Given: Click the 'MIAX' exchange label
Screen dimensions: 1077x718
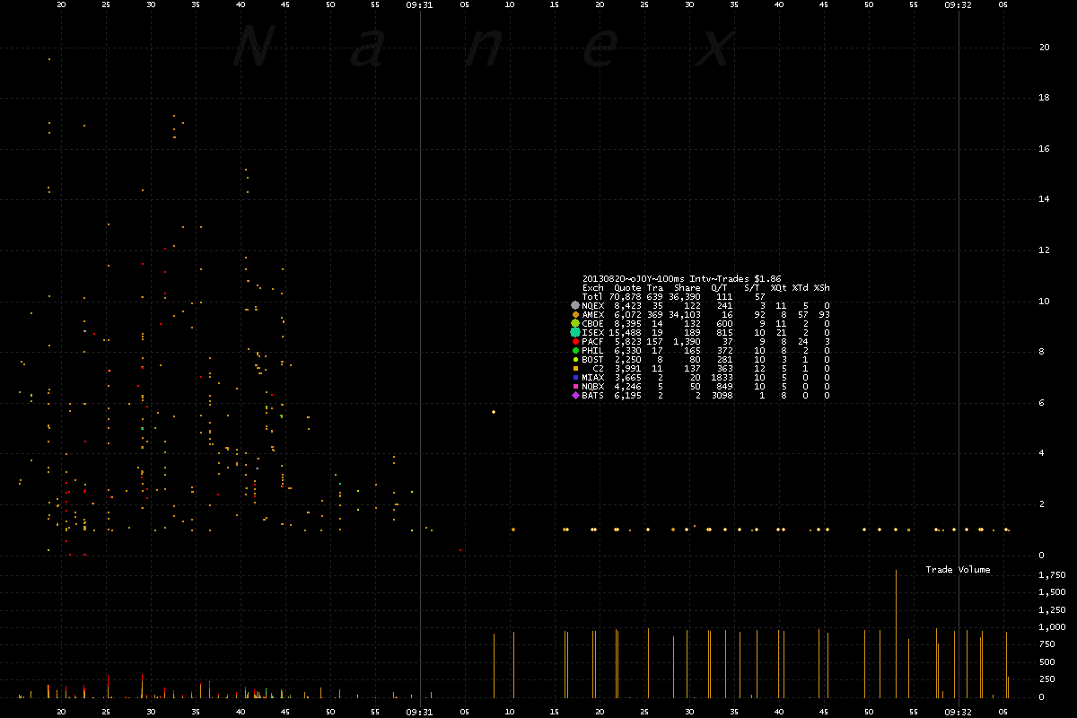Looking at the screenshot, I should click(592, 378).
